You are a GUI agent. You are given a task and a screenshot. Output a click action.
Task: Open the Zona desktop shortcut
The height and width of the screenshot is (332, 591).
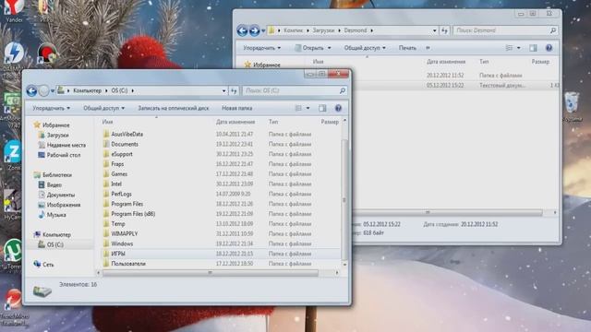pos(13,155)
